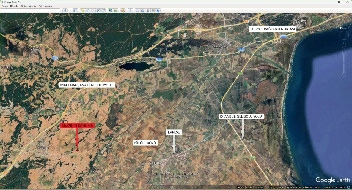Click the vertical zoom slider track

point(344,63)
